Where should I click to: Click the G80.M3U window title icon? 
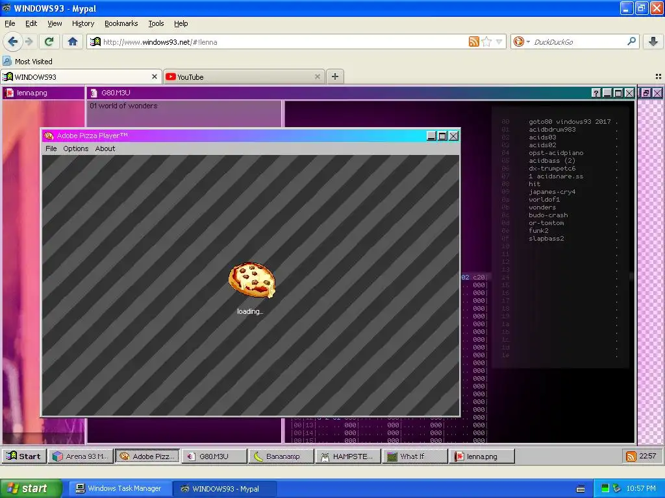[x=94, y=93]
